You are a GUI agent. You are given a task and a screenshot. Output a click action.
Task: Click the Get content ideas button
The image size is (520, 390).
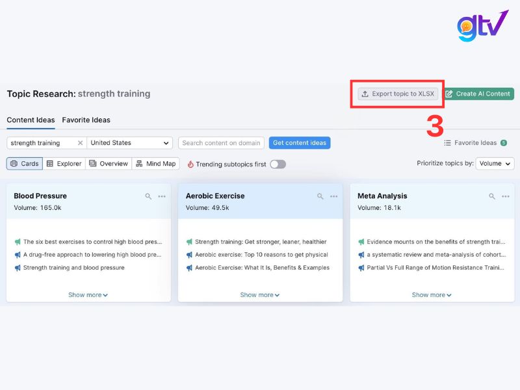coord(299,143)
